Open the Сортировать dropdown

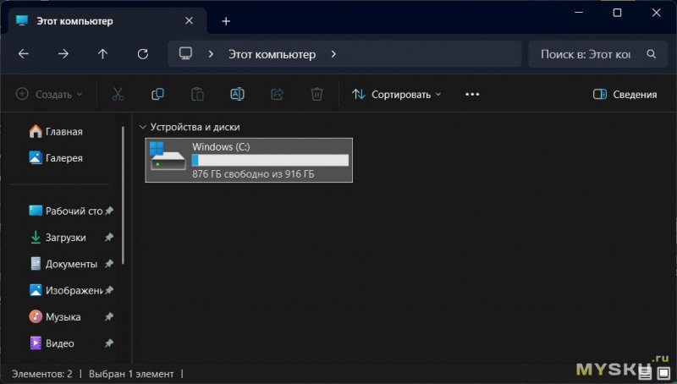coord(396,95)
